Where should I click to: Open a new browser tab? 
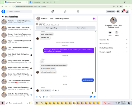click(55, 2)
